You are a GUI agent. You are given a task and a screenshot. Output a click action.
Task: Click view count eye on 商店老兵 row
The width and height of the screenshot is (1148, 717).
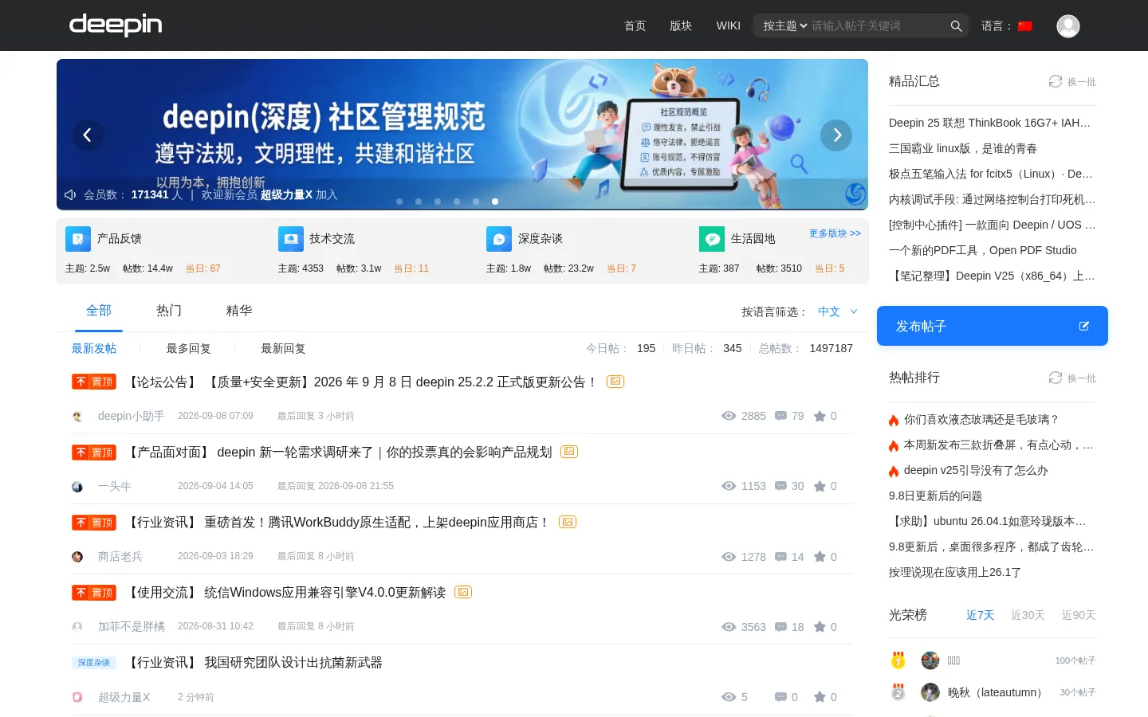click(x=729, y=557)
